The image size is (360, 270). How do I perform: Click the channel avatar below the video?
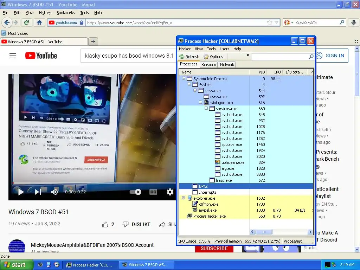[x=17, y=246]
